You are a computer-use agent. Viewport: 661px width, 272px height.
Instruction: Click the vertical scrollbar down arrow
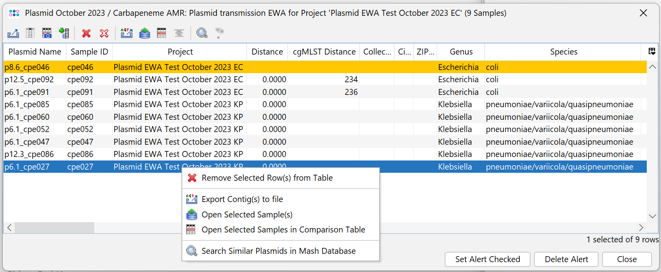(x=652, y=216)
